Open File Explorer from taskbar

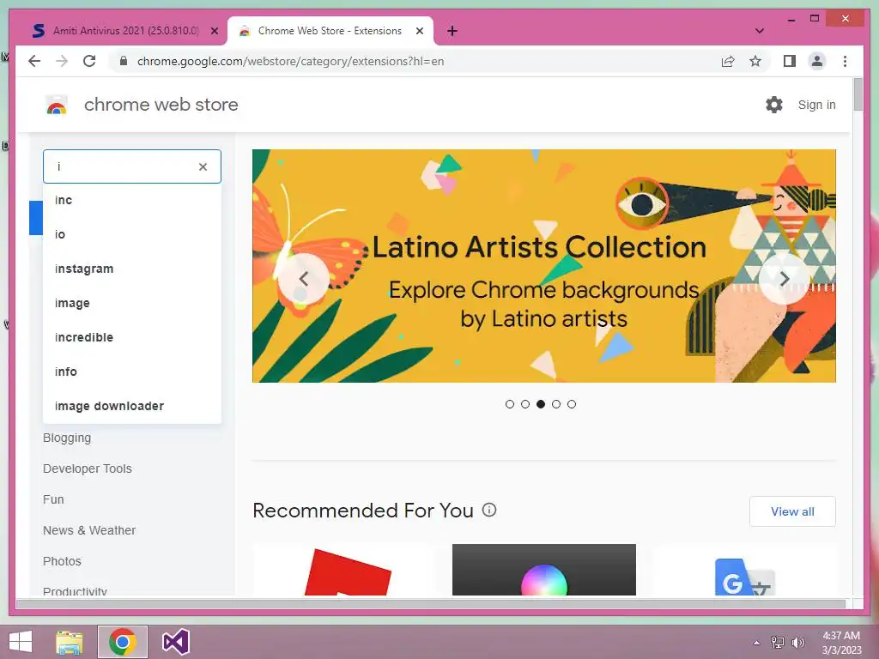[70, 642]
